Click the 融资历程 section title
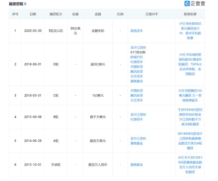 click(x=16, y=4)
